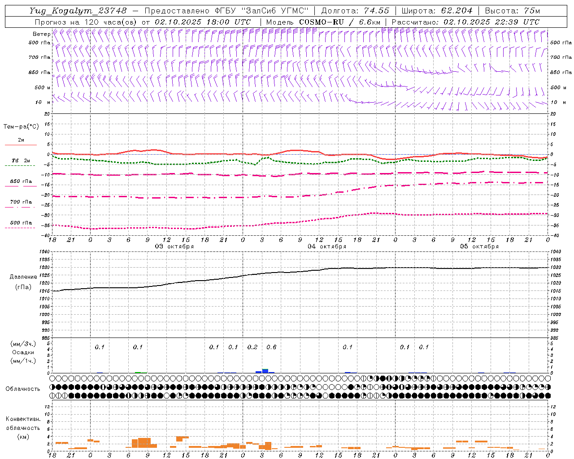Click the (мм/1ч.) precipitation unit label
The image size is (574, 459).
pyautogui.click(x=23, y=361)
